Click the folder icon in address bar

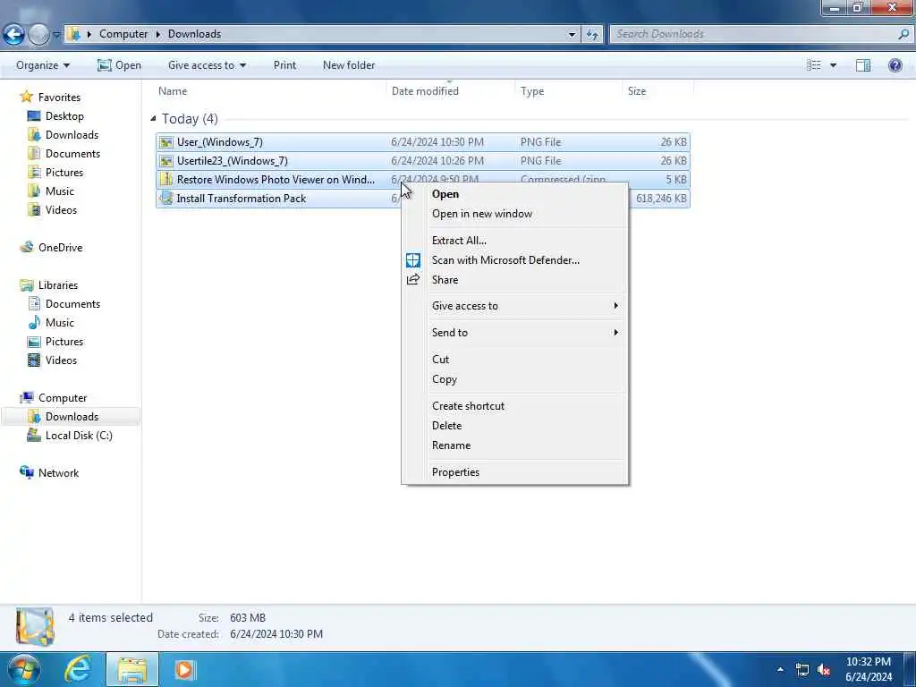click(x=73, y=34)
